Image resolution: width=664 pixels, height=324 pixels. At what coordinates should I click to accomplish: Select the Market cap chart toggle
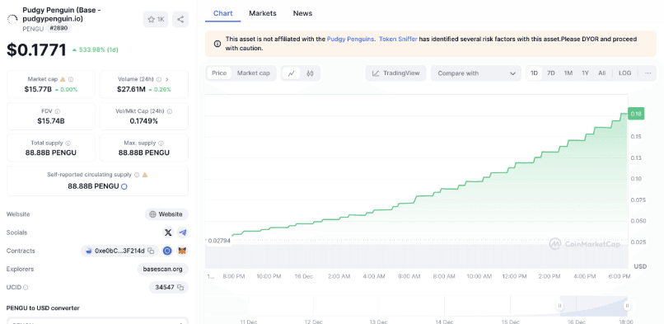click(253, 73)
